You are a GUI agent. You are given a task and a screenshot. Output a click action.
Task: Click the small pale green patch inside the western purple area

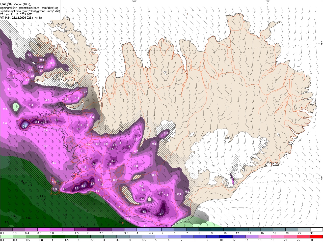coord(16,107)
